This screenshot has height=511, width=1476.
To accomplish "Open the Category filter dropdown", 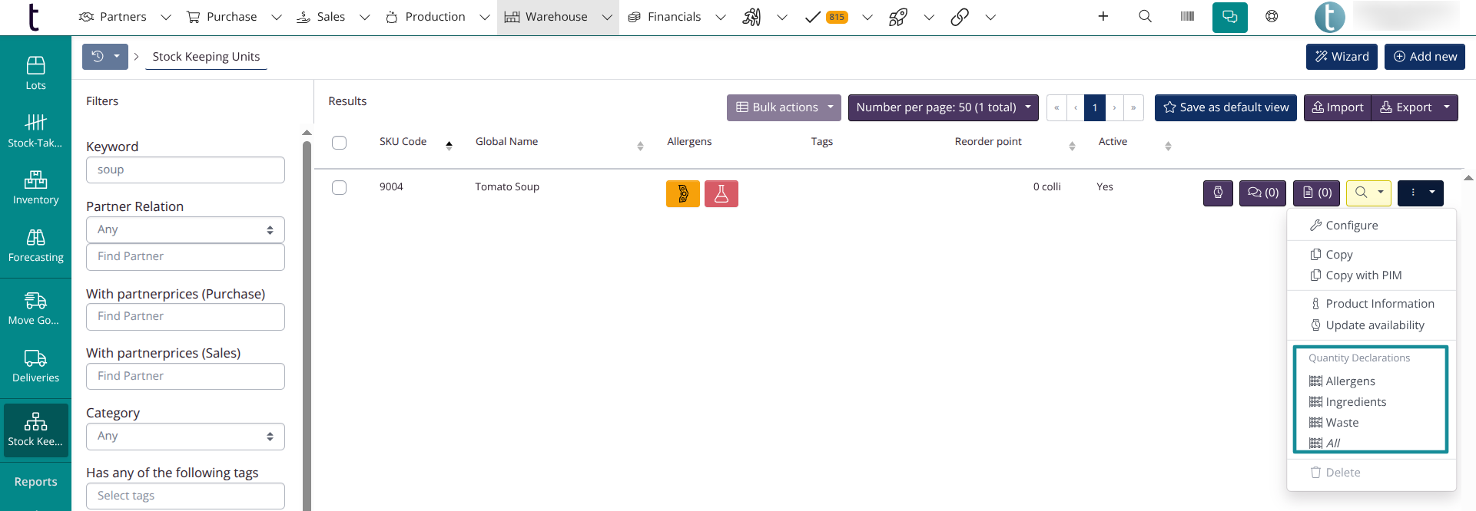I will [185, 437].
